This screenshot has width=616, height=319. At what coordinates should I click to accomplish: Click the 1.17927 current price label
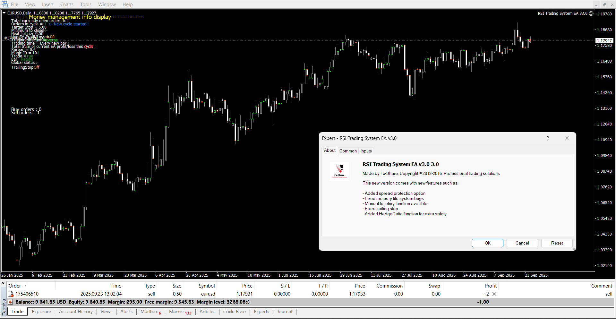pos(604,40)
